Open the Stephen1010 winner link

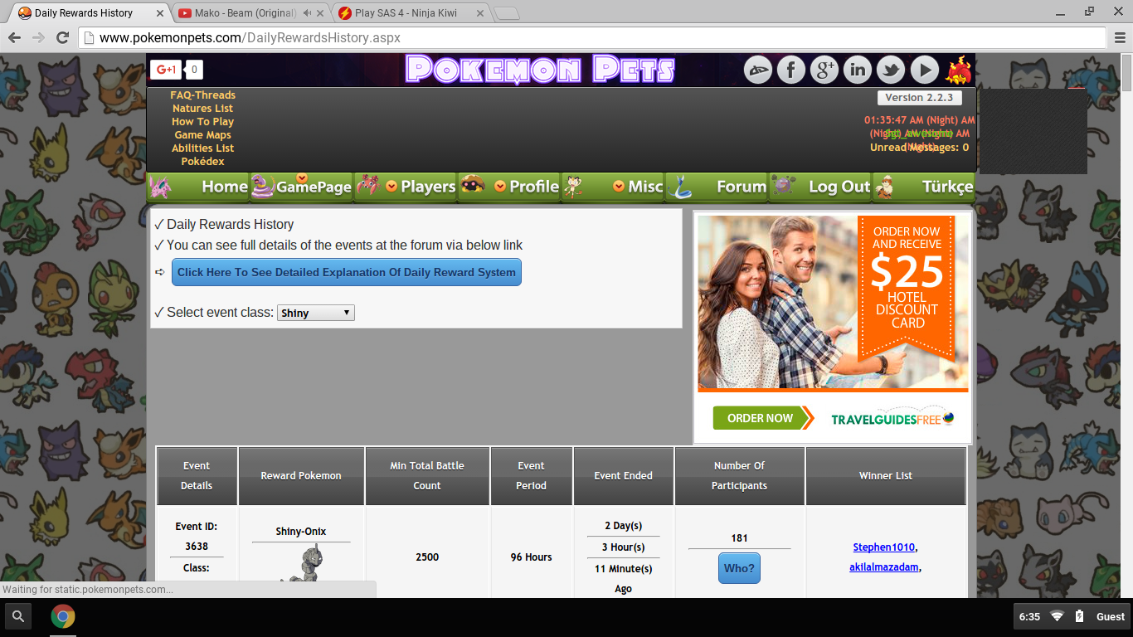pyautogui.click(x=884, y=547)
